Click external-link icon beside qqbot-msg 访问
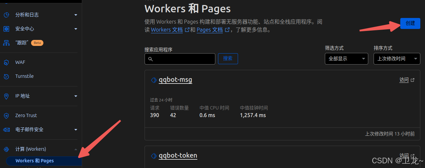The width and height of the screenshot is (425, 168). click(x=413, y=80)
